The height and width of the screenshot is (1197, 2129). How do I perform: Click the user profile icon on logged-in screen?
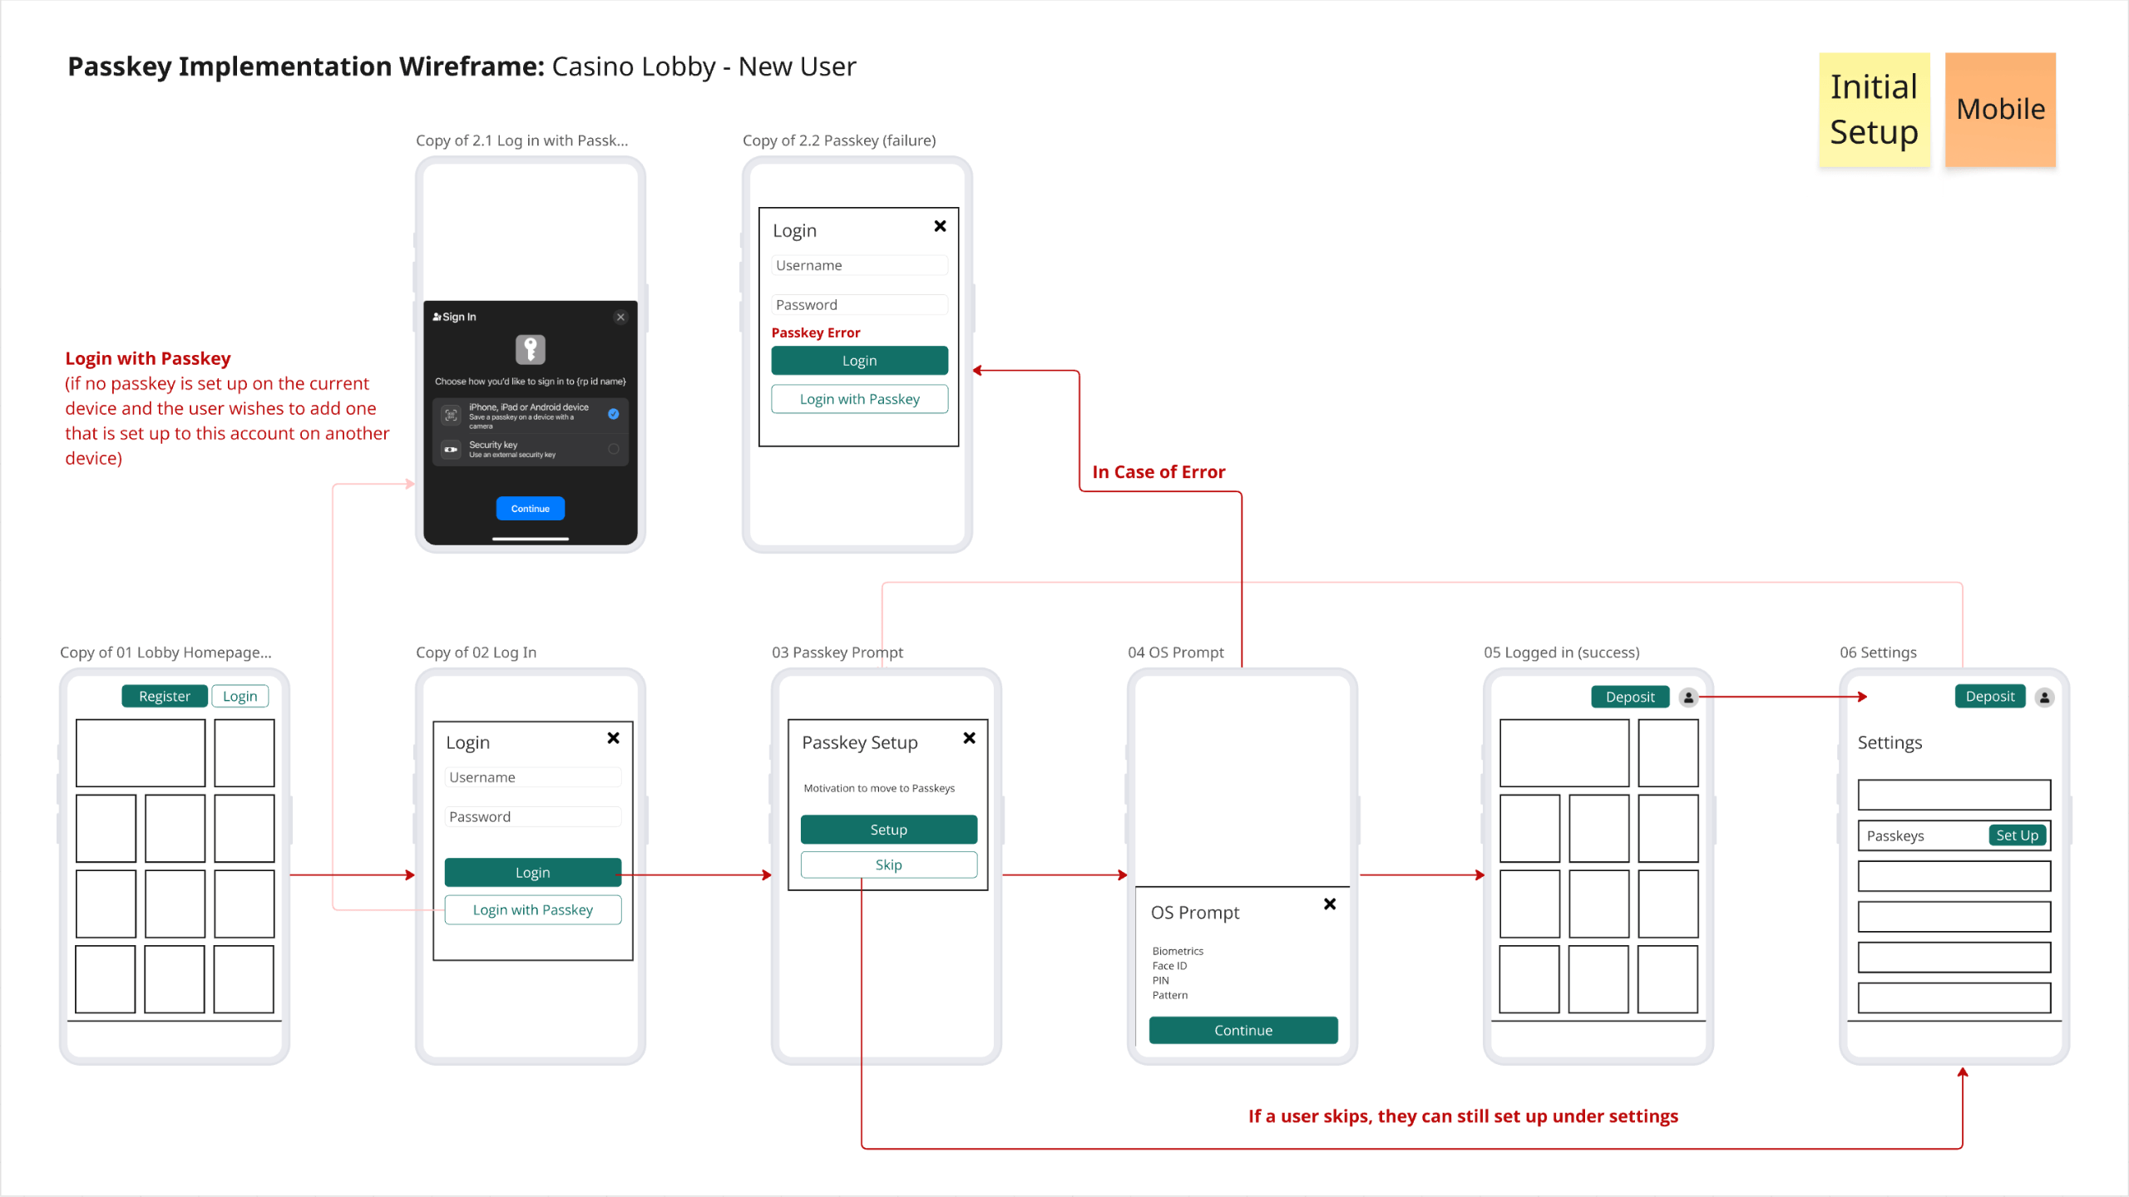(1688, 697)
